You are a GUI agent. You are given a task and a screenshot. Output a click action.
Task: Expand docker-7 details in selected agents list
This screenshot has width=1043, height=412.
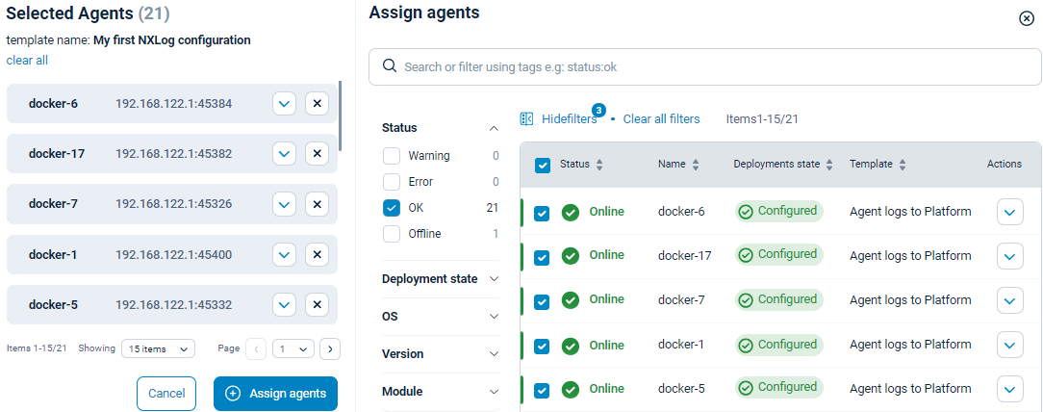click(284, 203)
